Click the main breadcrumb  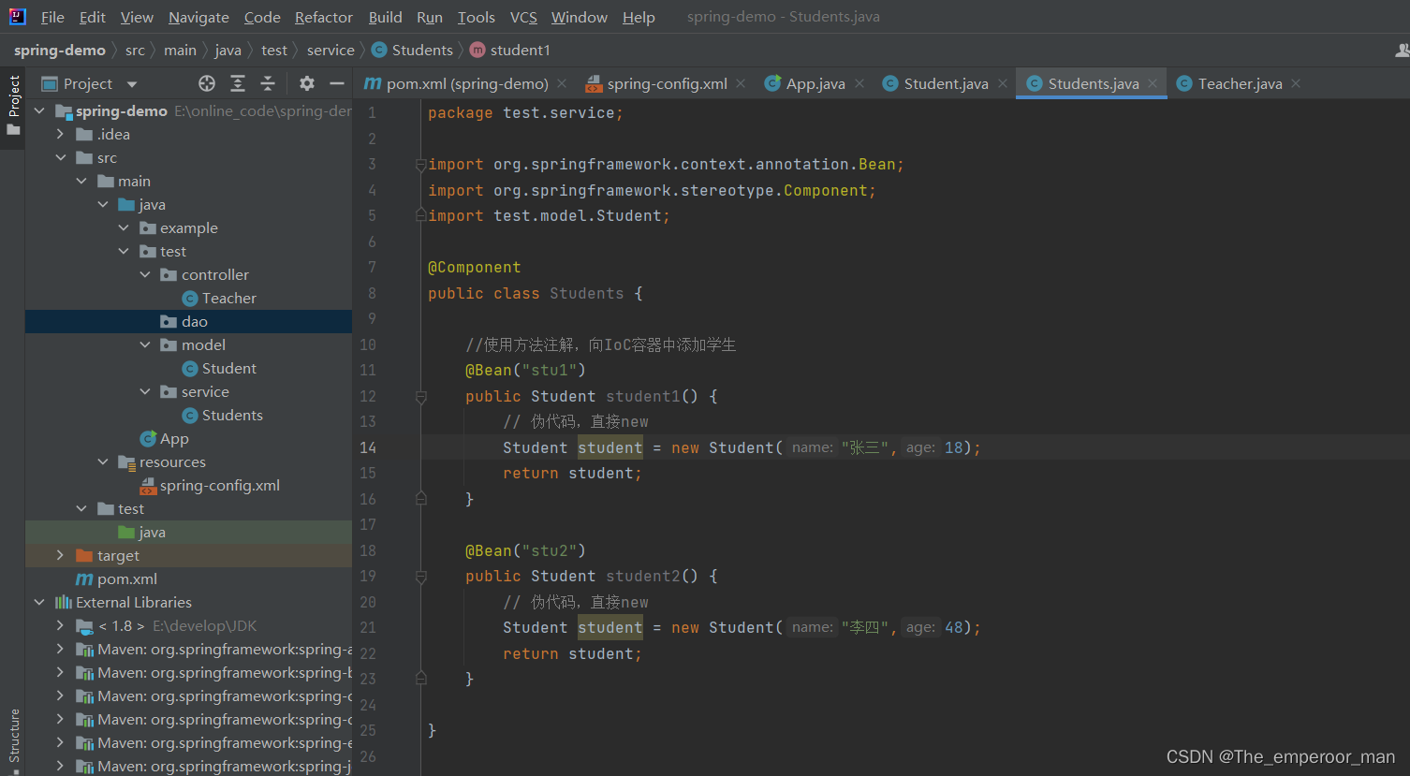180,50
